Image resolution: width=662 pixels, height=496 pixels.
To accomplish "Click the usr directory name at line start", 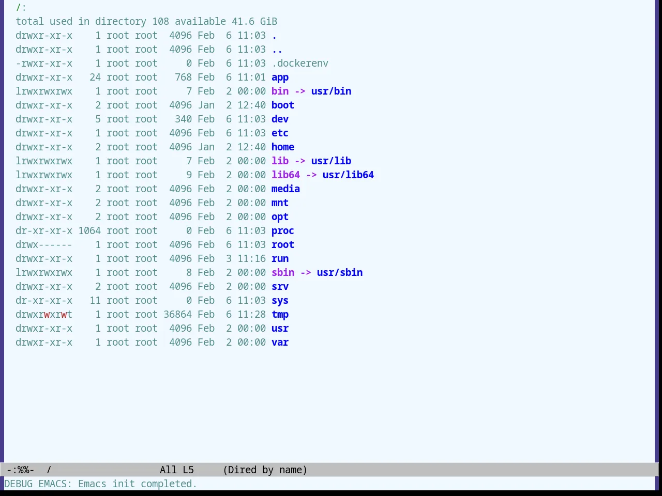I will pyautogui.click(x=280, y=329).
